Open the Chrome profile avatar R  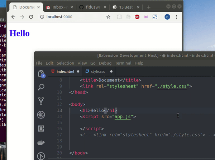pos(167,17)
